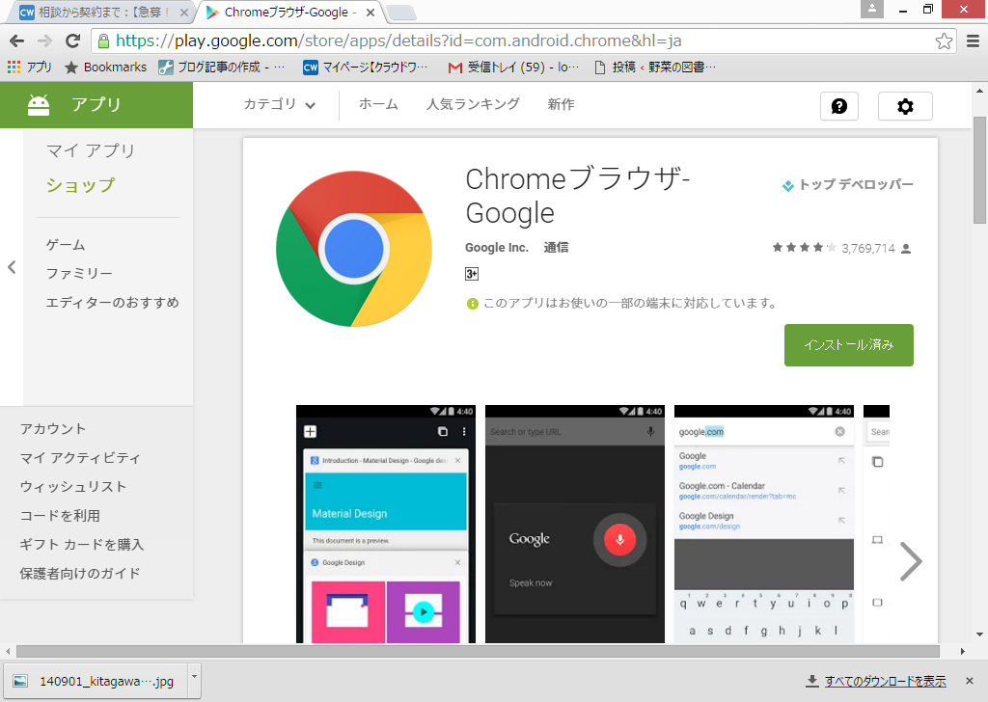
Task: Open the Apps grid bookmark shortcut
Action: (x=29, y=67)
